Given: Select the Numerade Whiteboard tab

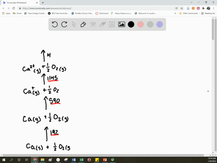Looking at the screenshot, I should coord(20,3).
